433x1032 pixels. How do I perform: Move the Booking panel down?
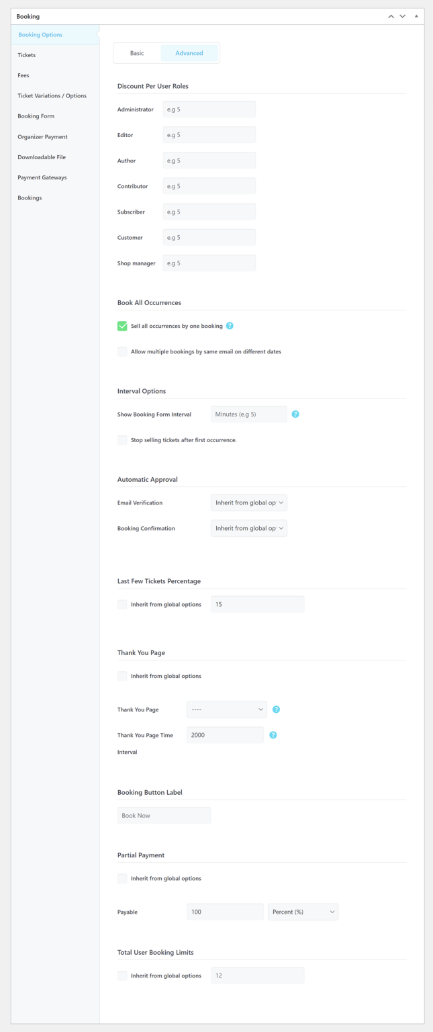pyautogui.click(x=402, y=15)
